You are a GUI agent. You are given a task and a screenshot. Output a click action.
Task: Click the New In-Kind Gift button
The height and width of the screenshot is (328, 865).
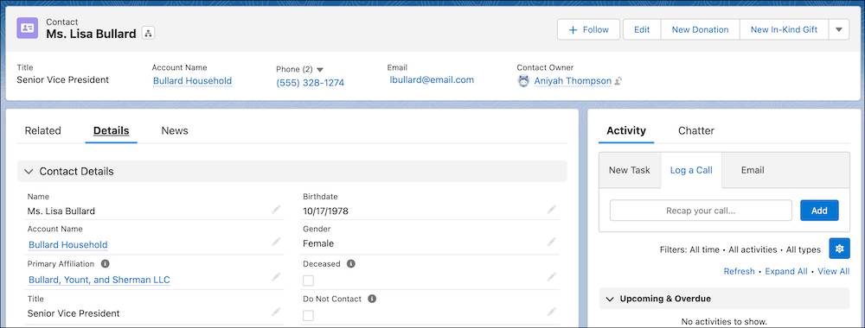click(784, 29)
